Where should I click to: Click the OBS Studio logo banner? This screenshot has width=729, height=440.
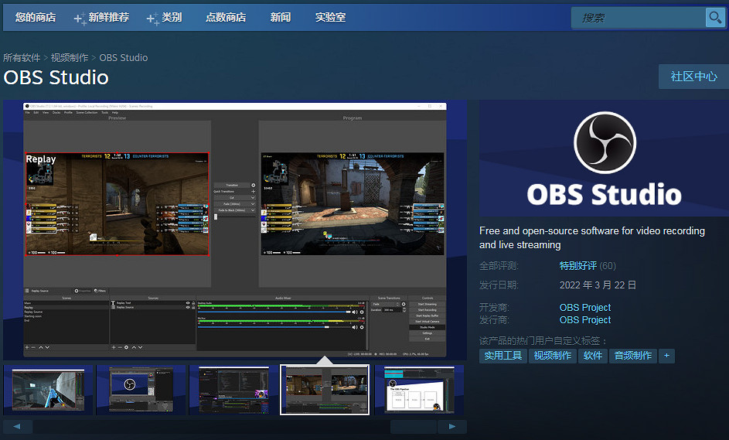603,159
